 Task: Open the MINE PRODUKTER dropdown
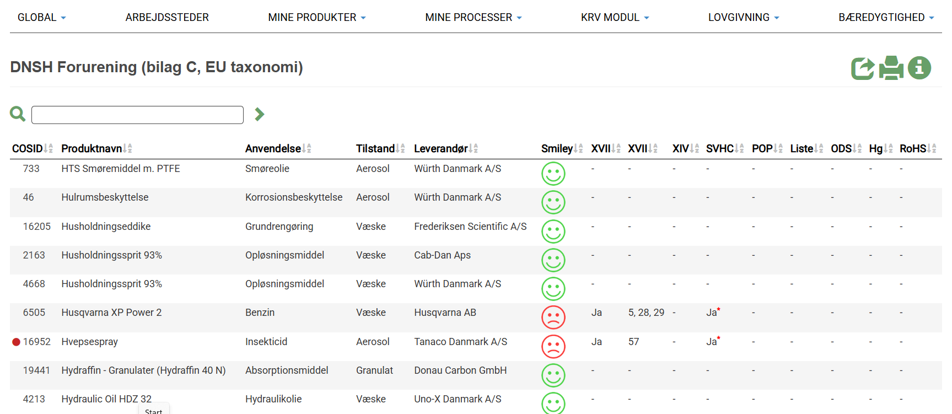click(x=317, y=18)
